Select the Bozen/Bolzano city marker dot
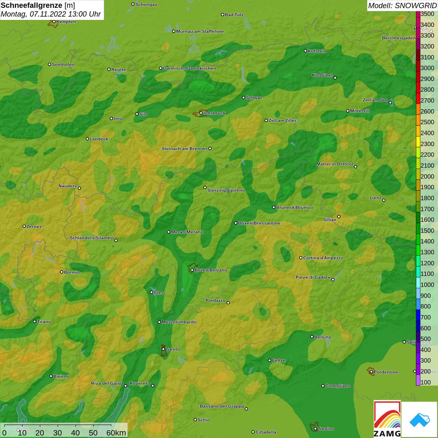 (x=192, y=270)
